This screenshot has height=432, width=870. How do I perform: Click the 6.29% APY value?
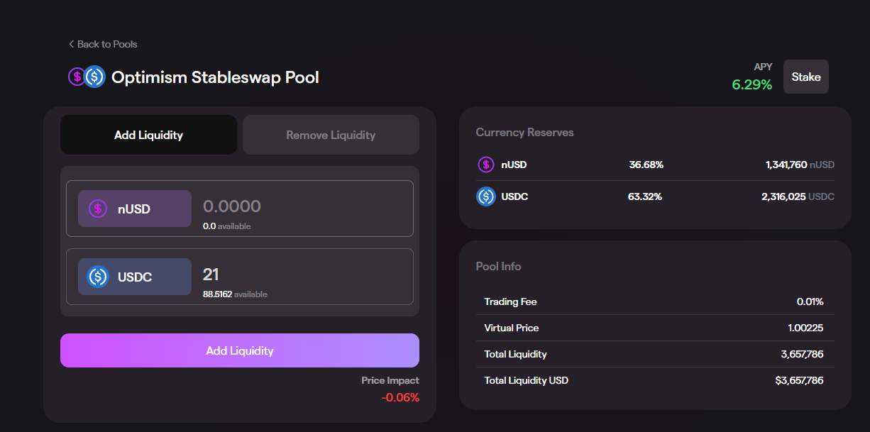click(x=751, y=85)
